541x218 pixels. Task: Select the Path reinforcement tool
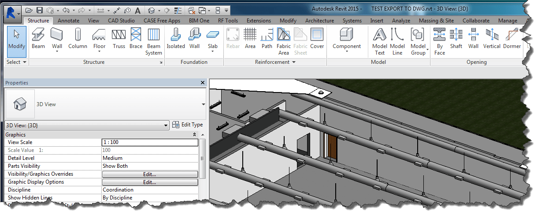[267, 38]
